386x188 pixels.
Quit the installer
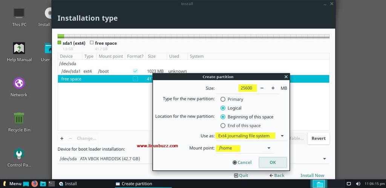pos(241,176)
